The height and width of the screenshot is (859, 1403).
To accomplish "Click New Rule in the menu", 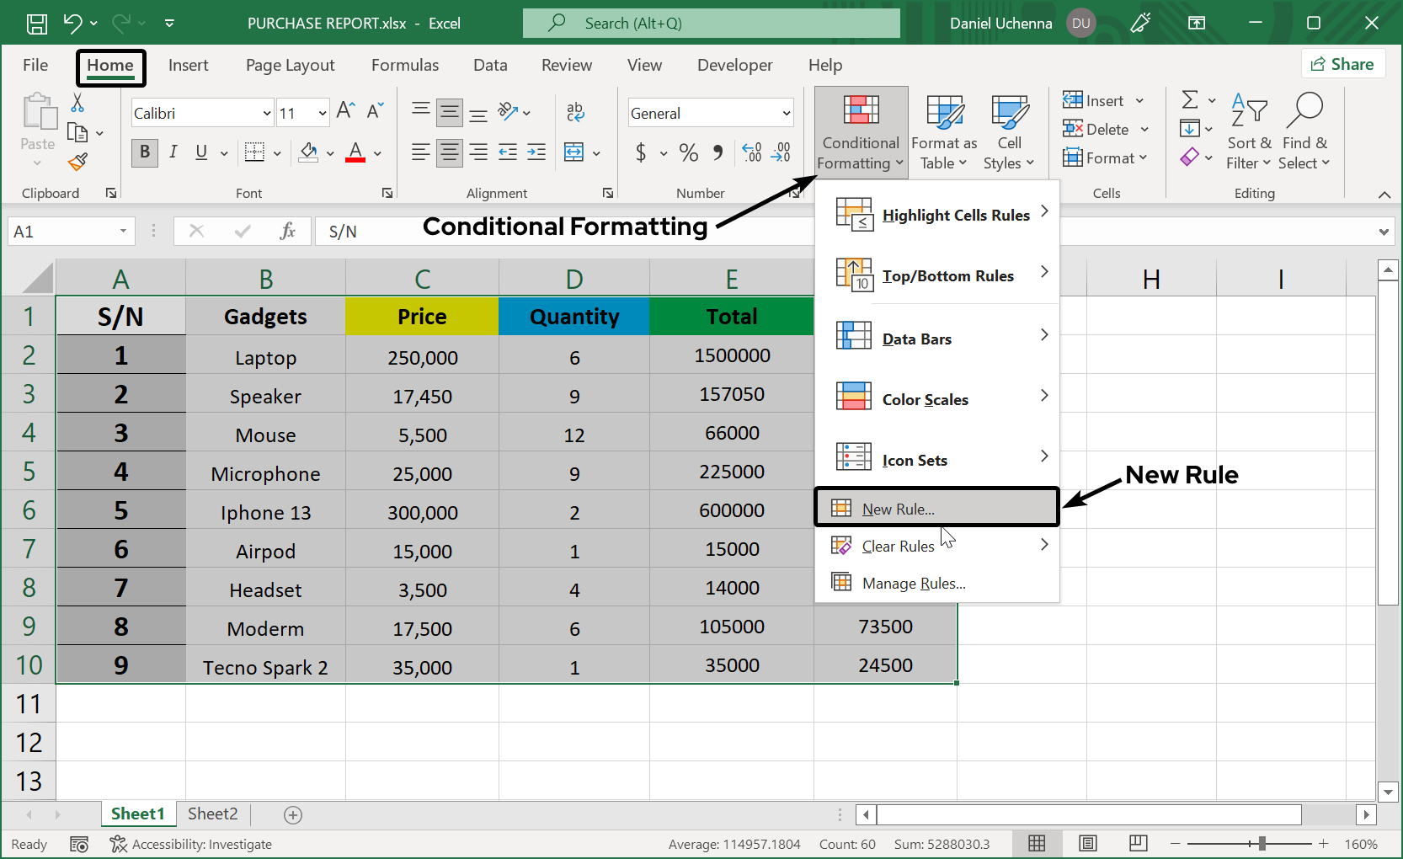I will [x=897, y=509].
